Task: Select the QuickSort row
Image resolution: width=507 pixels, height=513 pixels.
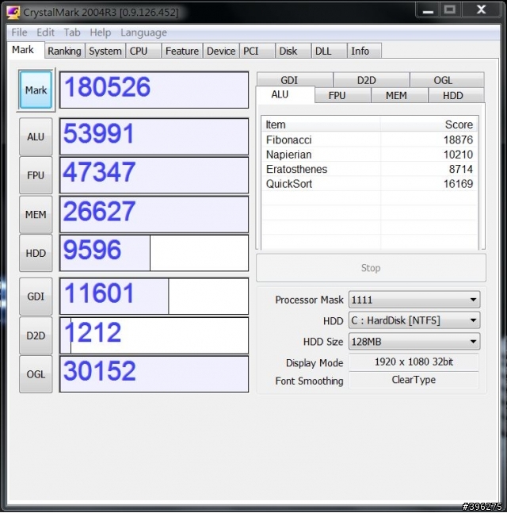Action: (369, 184)
